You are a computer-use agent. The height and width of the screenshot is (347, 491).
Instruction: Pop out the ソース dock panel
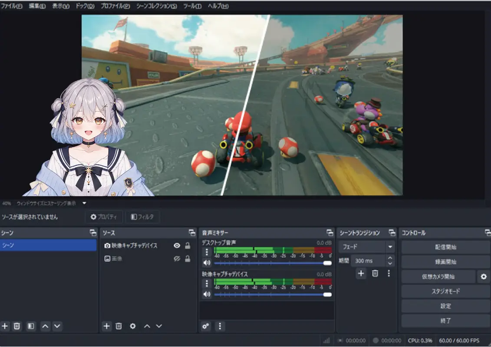pos(192,232)
